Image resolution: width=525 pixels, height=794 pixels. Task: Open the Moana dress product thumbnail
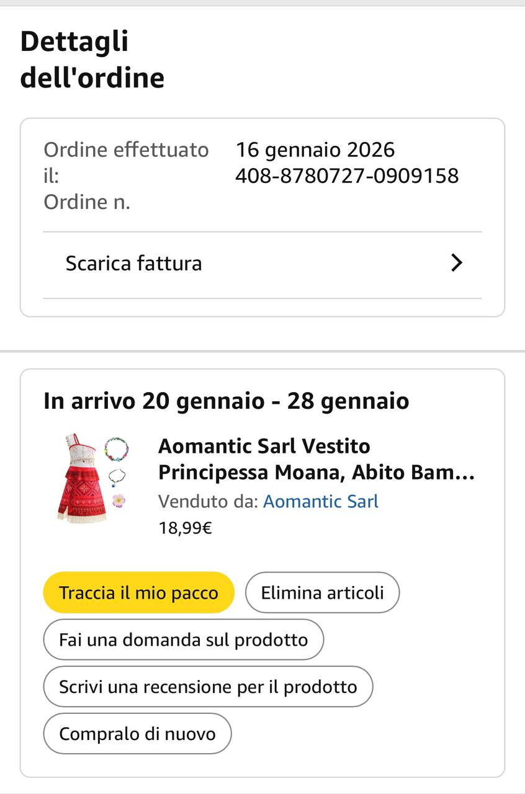pyautogui.click(x=92, y=479)
